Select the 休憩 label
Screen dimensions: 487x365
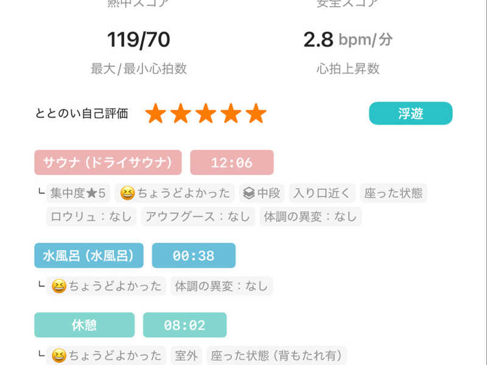(x=84, y=325)
